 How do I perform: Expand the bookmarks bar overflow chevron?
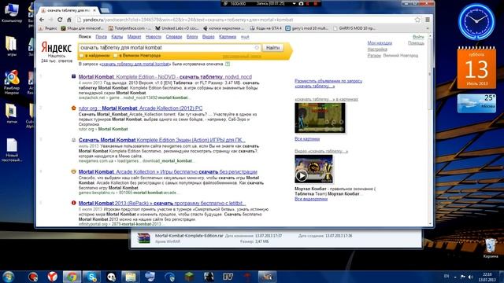tap(427, 28)
